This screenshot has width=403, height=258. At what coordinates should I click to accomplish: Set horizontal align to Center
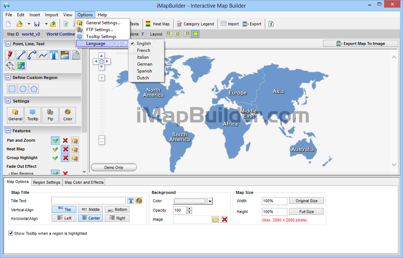pyautogui.click(x=91, y=219)
